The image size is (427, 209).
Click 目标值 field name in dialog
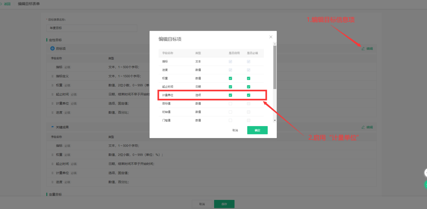coord(166,103)
